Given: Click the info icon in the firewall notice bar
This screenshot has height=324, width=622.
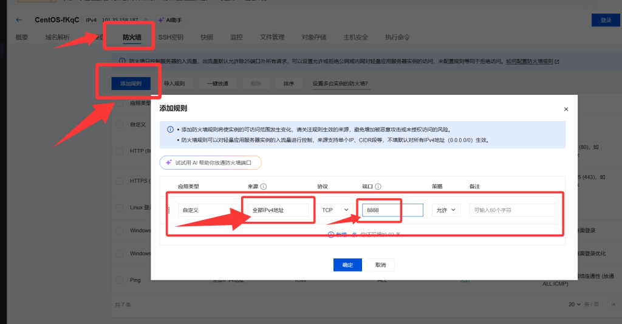Looking at the screenshot, I should (x=123, y=61).
